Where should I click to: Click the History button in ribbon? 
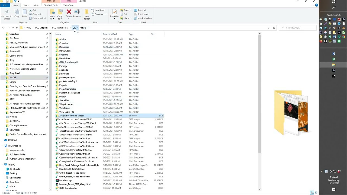126,18
